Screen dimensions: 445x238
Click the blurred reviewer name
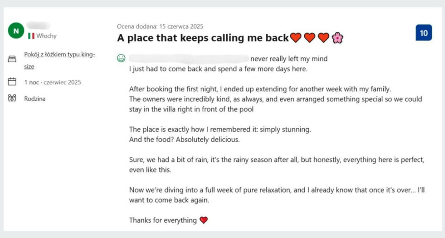[38, 26]
